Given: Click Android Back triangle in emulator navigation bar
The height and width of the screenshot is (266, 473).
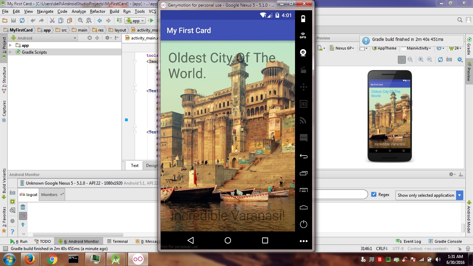Looking at the screenshot, I should [190, 240].
